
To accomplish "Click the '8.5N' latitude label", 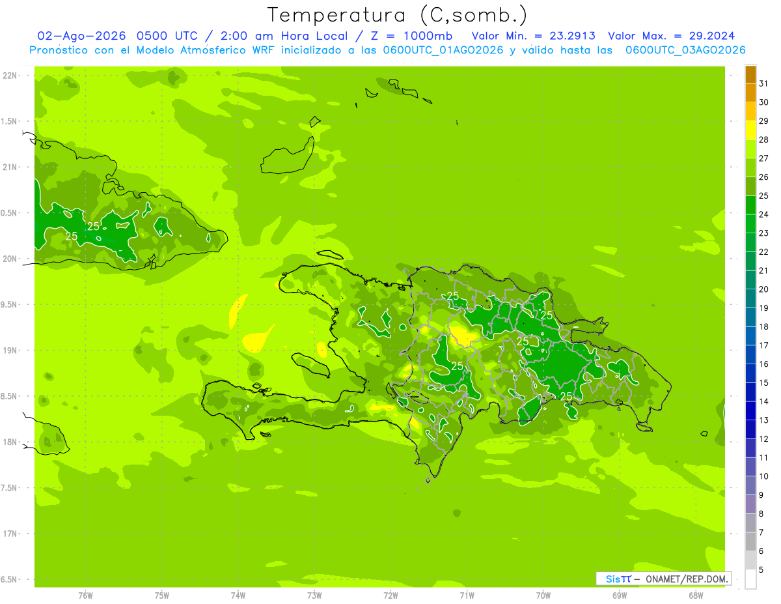I will pos(8,397).
